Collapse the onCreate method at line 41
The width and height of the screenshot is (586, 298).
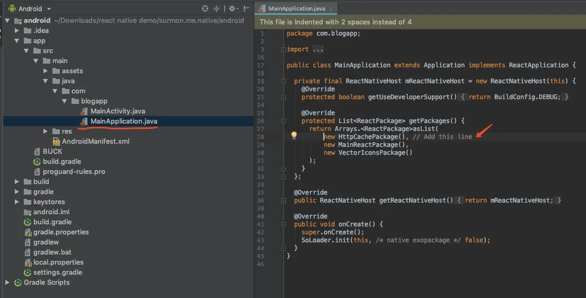click(x=283, y=224)
